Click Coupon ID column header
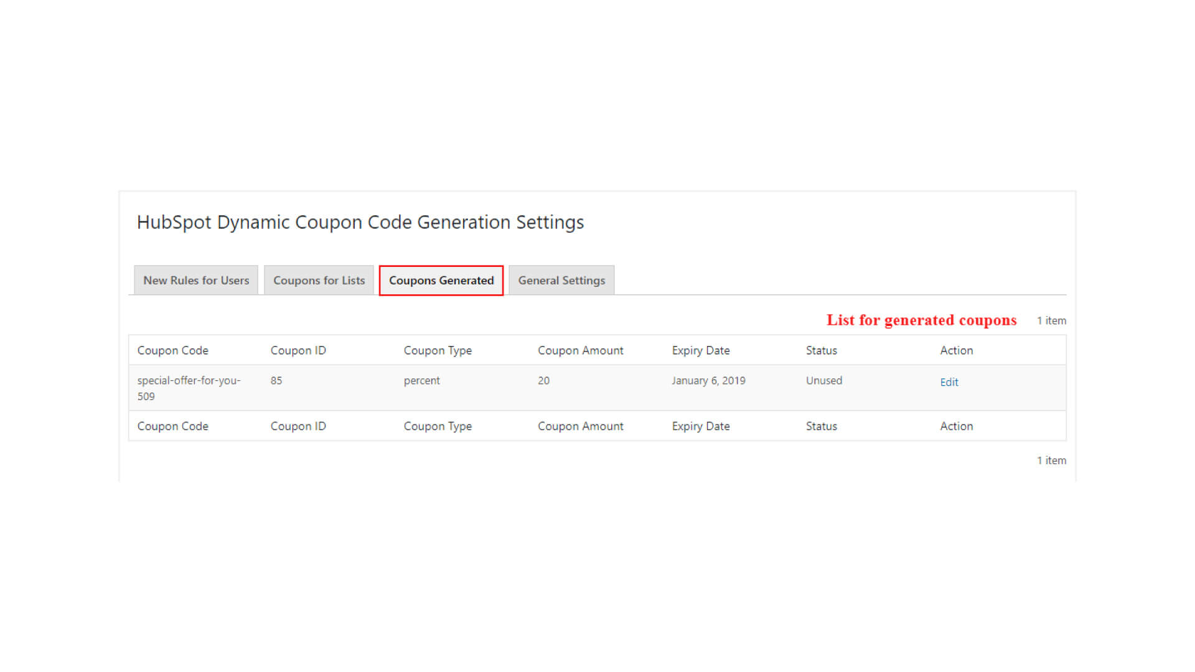Viewport: 1195px width, 672px height. click(x=298, y=350)
